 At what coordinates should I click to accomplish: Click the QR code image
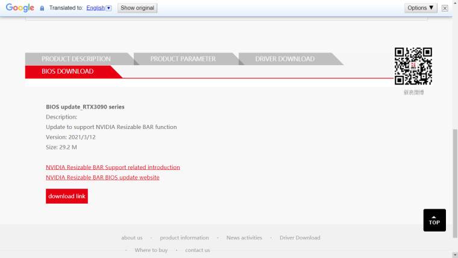[x=413, y=66]
